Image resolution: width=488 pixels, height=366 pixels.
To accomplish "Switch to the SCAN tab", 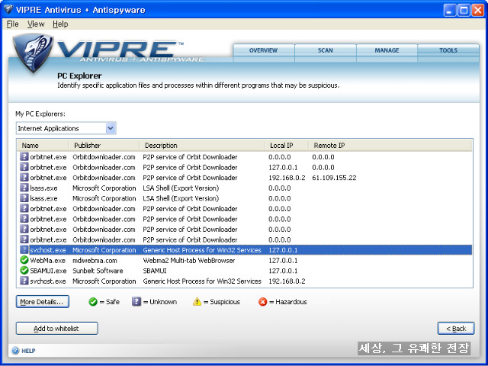I will (x=326, y=50).
